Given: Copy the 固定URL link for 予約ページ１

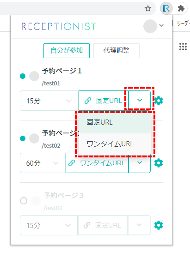Looking at the screenshot, I should [x=104, y=101].
